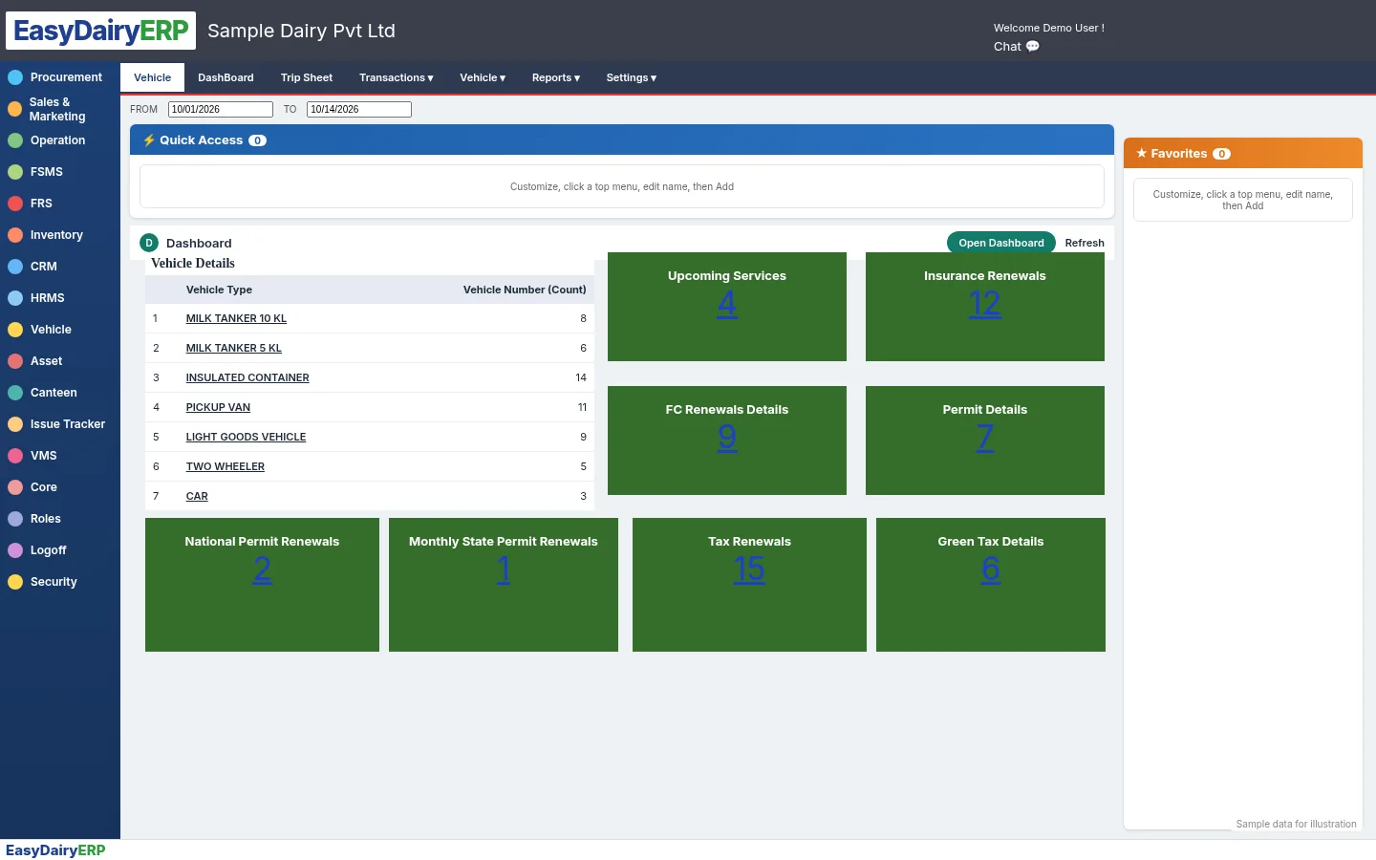
Task: Open the DashBoard menu item
Action: tap(226, 78)
